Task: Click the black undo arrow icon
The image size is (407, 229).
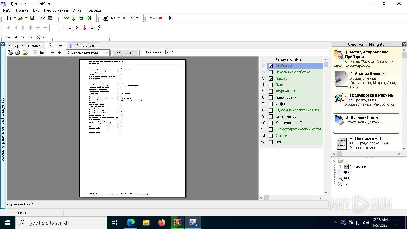Action: [x=113, y=18]
